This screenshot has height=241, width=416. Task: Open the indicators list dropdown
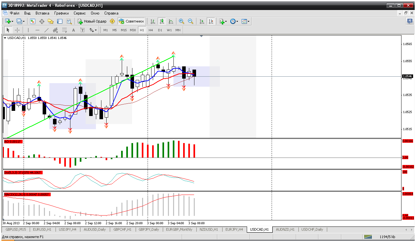223,21
